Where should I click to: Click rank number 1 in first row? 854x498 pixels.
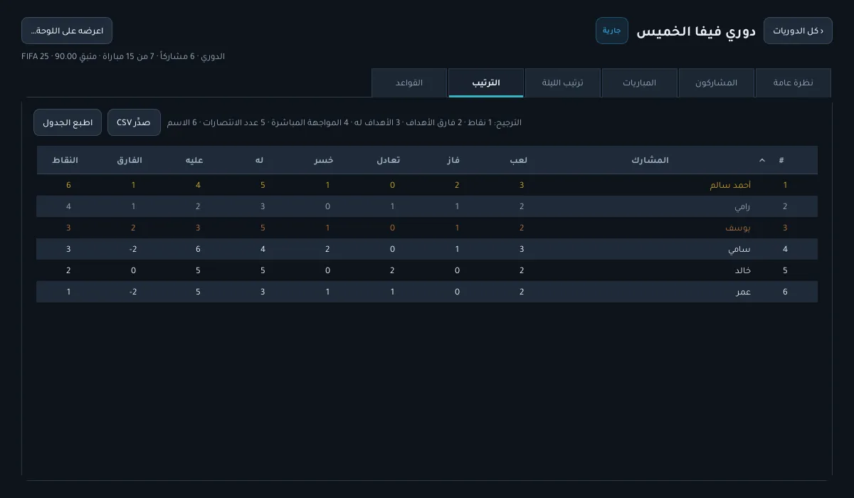tap(785, 185)
